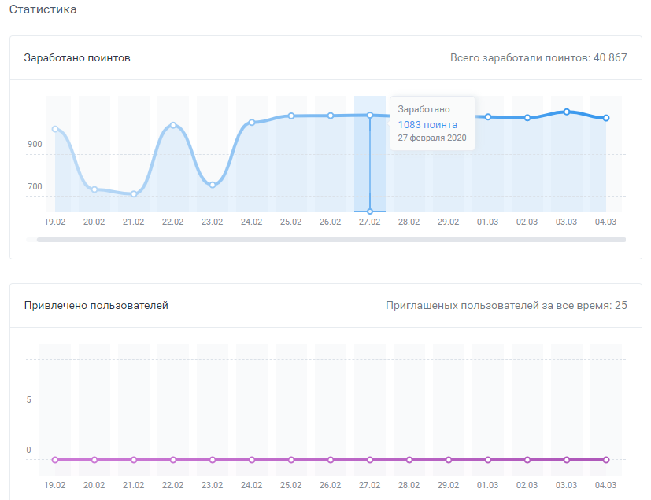651x500 pixels.
Task: Click the "Статистика" page heading
Action: 43,9
